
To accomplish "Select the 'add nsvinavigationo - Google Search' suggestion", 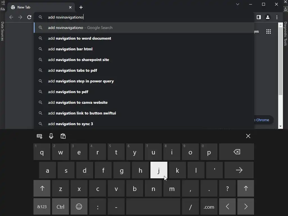I will pyautogui.click(x=144, y=28).
